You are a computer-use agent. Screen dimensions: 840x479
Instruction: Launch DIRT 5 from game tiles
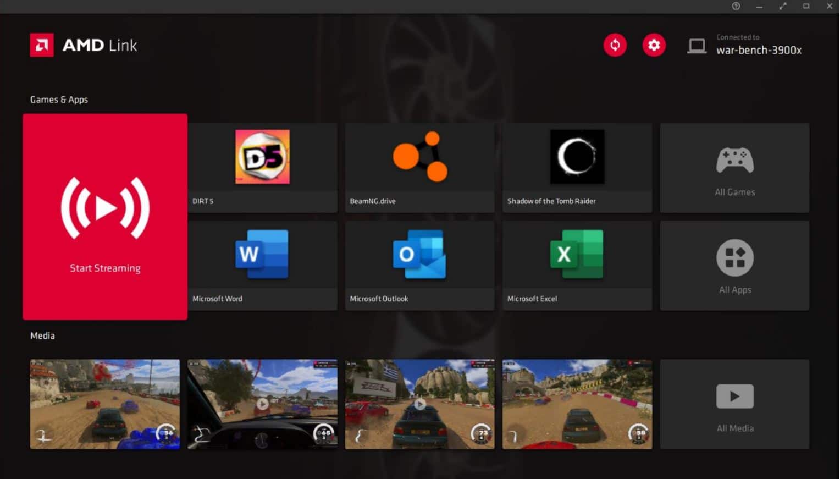tap(262, 168)
